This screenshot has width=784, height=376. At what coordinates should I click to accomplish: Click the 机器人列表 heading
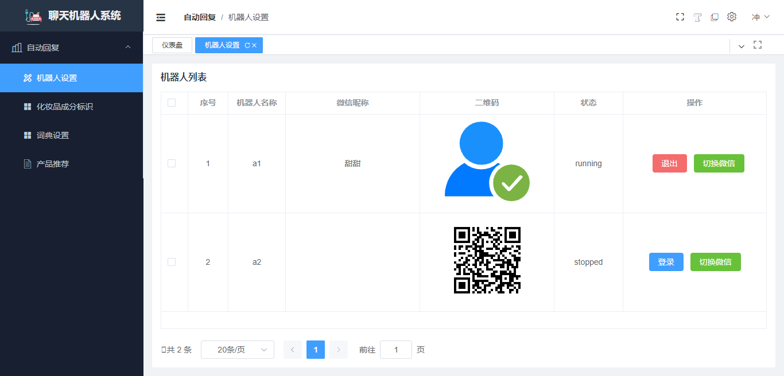(184, 77)
